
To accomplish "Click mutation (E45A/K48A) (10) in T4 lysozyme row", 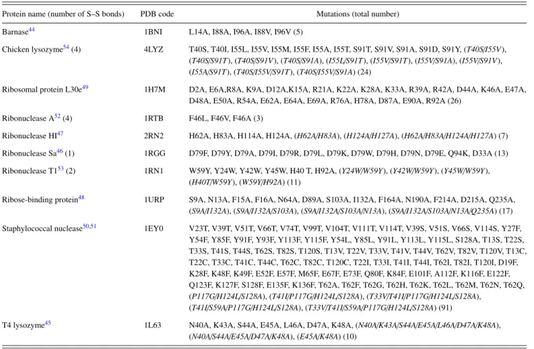I will tap(327, 337).
